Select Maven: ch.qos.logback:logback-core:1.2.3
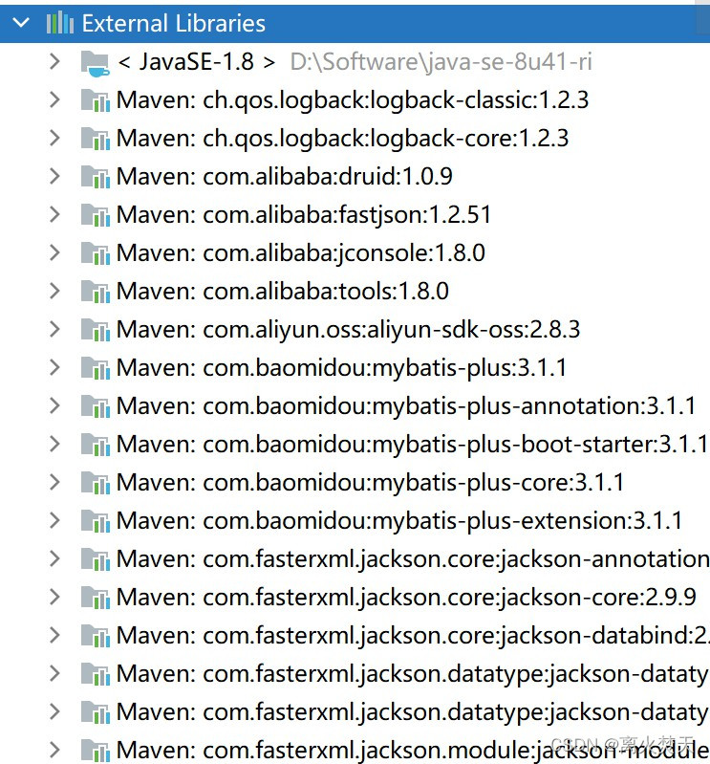The height and width of the screenshot is (764, 710). point(342,139)
